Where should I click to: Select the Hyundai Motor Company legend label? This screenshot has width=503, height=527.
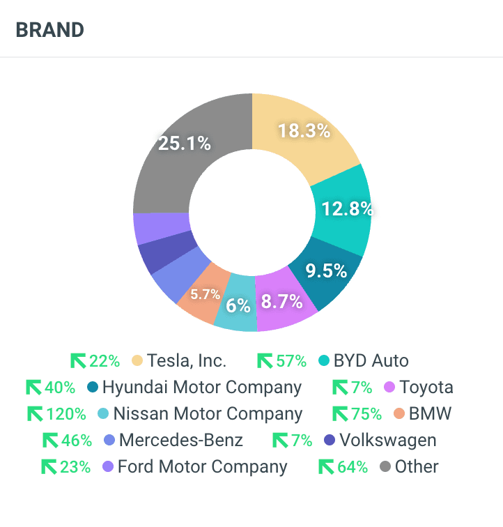202,387
